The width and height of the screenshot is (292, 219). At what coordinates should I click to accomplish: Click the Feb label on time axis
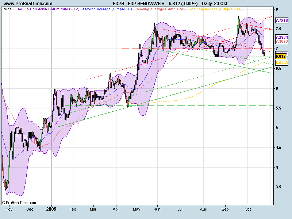click(73, 209)
